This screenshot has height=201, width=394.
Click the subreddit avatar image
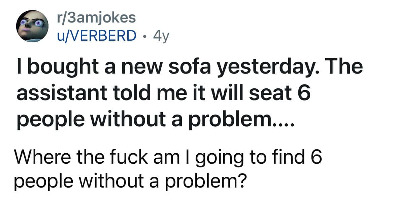coord(33,26)
